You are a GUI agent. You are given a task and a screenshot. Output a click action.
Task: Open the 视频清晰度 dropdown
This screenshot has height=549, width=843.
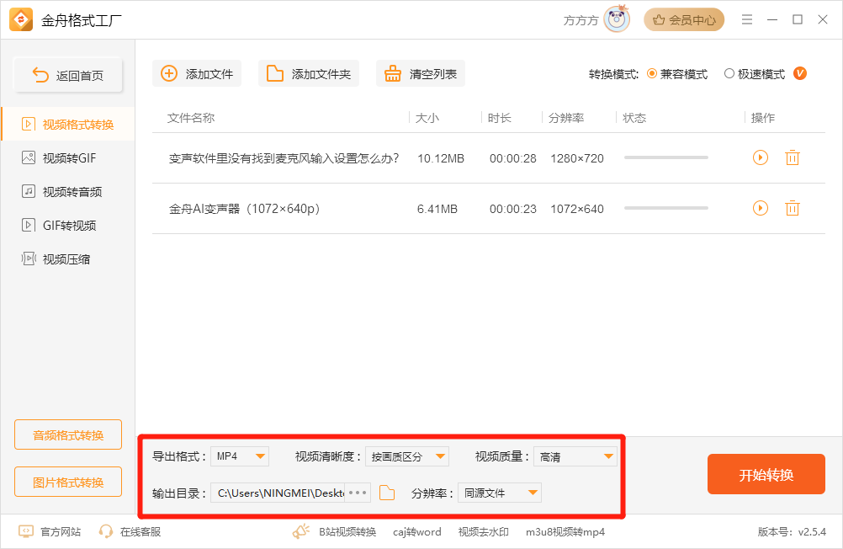(x=406, y=456)
